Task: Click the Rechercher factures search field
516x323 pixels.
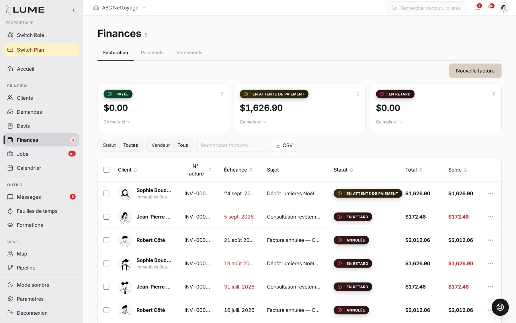Action: 232,145
